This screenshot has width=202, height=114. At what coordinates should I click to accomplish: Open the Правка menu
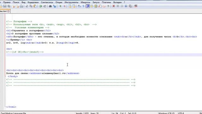click(x=7, y=2)
